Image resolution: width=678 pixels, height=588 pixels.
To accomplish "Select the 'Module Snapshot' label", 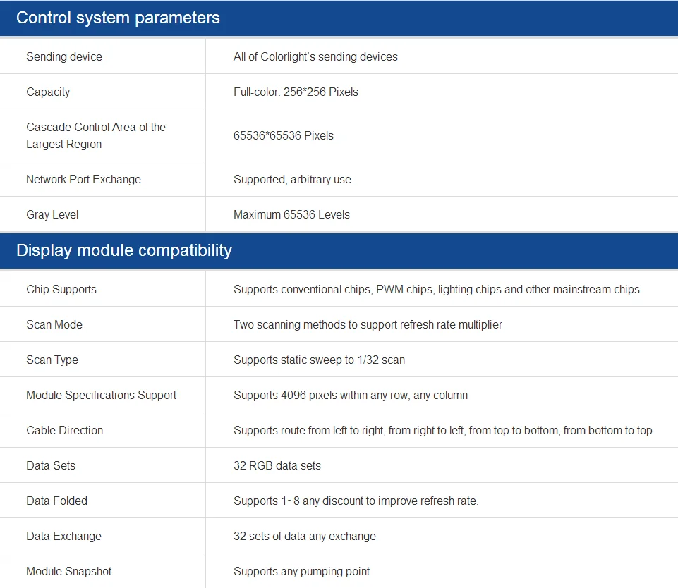I will click(x=68, y=571).
